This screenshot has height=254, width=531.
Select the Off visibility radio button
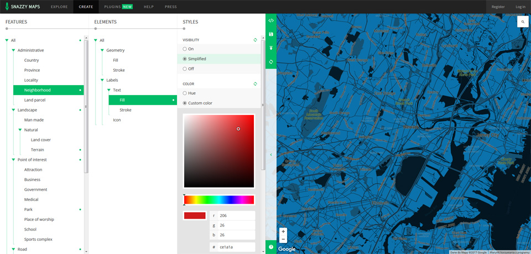[x=185, y=69]
